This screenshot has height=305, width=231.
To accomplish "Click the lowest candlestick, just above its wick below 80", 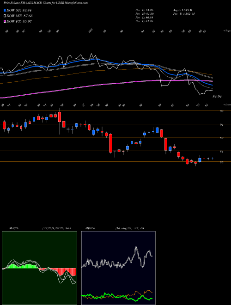I will click(195, 163).
